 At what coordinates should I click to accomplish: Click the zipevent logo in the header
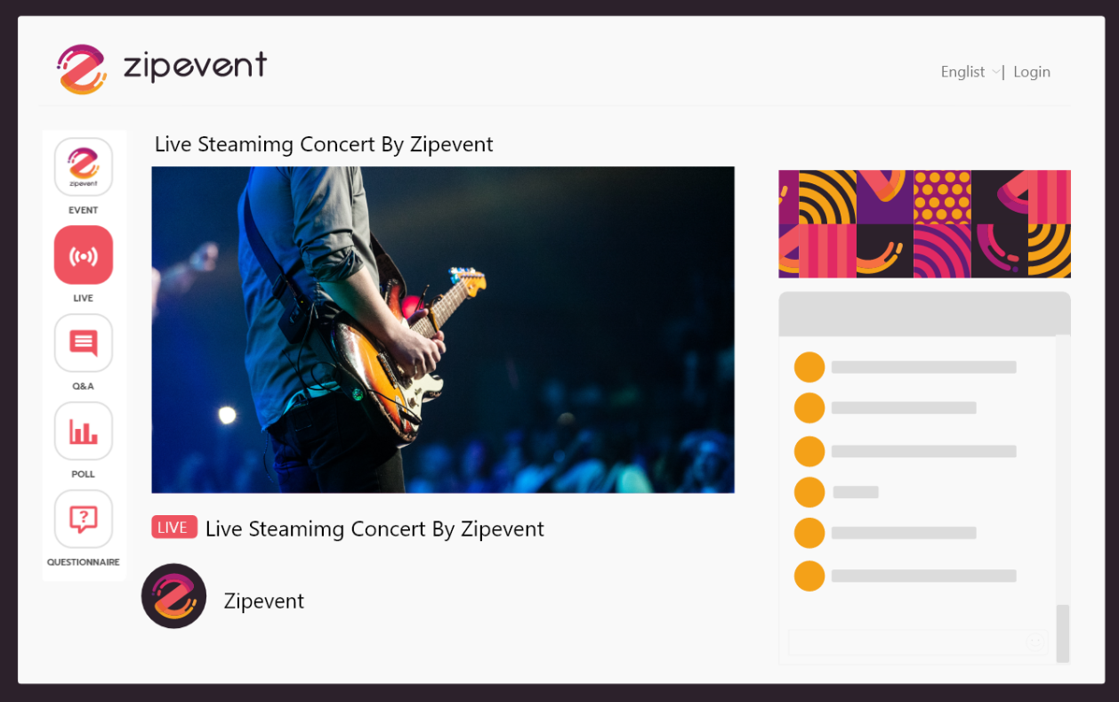coord(158,66)
